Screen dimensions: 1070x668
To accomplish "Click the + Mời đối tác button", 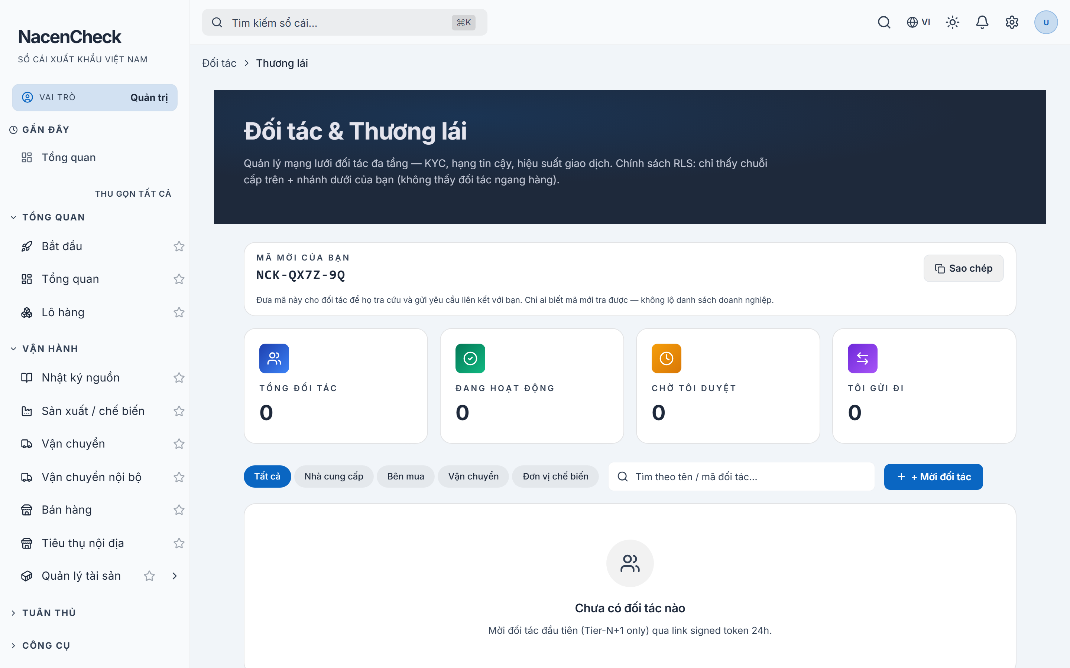I will tap(933, 477).
